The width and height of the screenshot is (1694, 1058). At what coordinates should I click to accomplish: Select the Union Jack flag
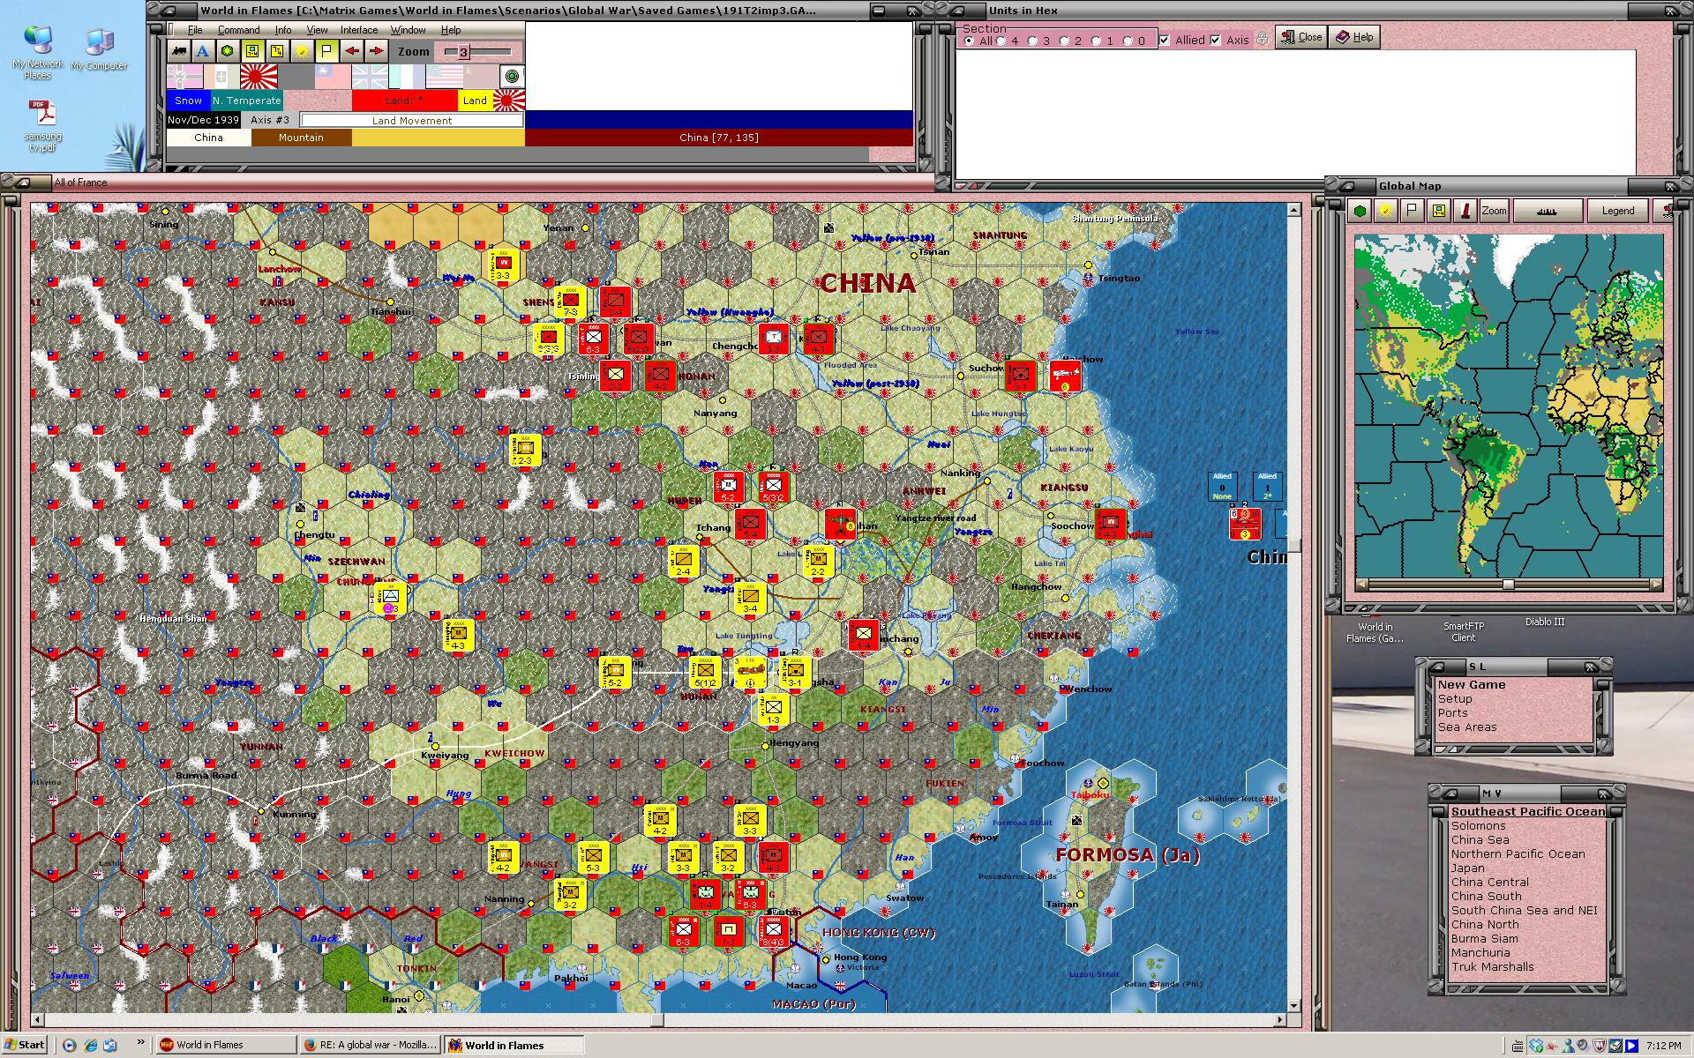tap(370, 77)
